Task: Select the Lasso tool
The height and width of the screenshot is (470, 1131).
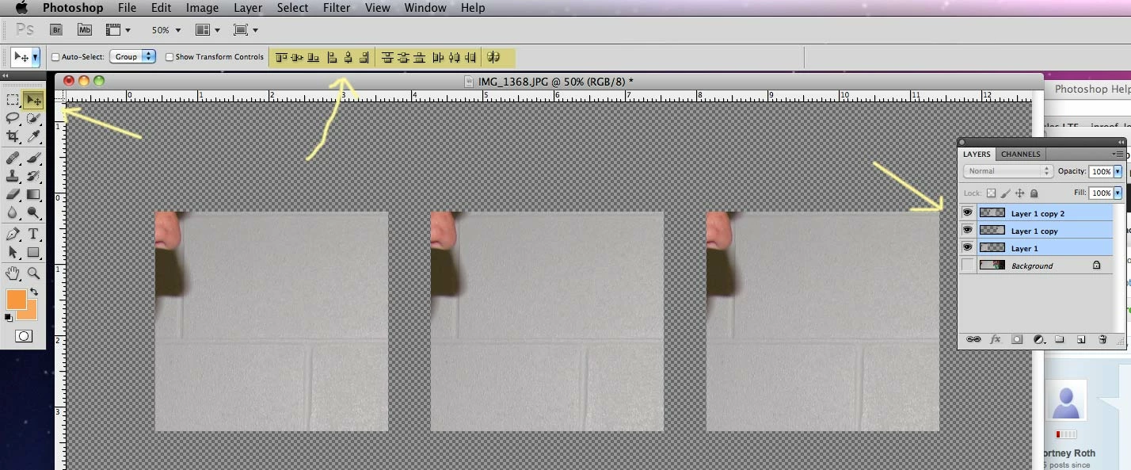Action: point(13,119)
